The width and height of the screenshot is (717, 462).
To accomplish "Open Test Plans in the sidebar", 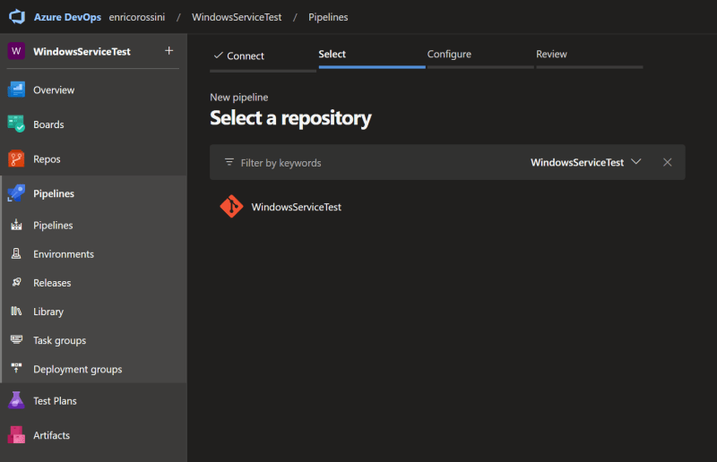I will [55, 401].
